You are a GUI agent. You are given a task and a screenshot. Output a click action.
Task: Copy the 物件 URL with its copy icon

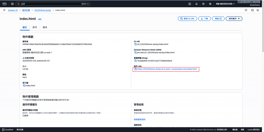tap(135, 69)
